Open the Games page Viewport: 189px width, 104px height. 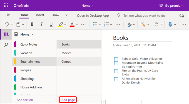tap(79, 61)
